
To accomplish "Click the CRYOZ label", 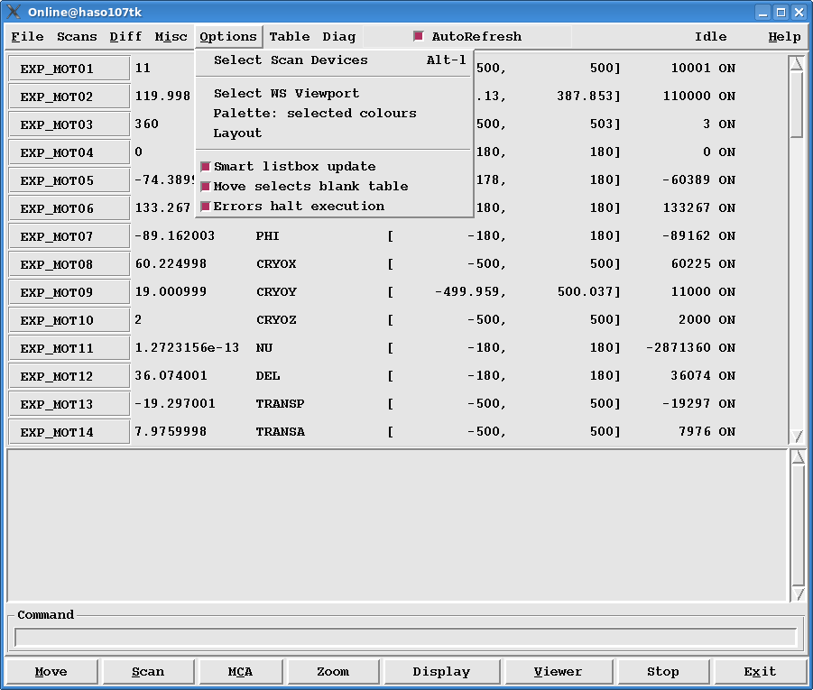I will point(276,320).
